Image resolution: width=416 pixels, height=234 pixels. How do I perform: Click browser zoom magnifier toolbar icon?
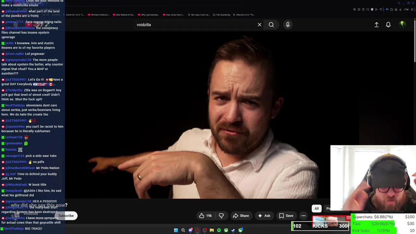(x=355, y=9)
